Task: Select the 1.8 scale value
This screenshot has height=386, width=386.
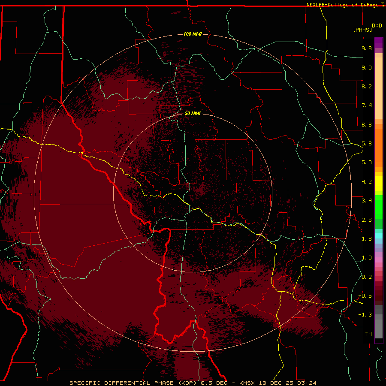Action: tap(367, 239)
